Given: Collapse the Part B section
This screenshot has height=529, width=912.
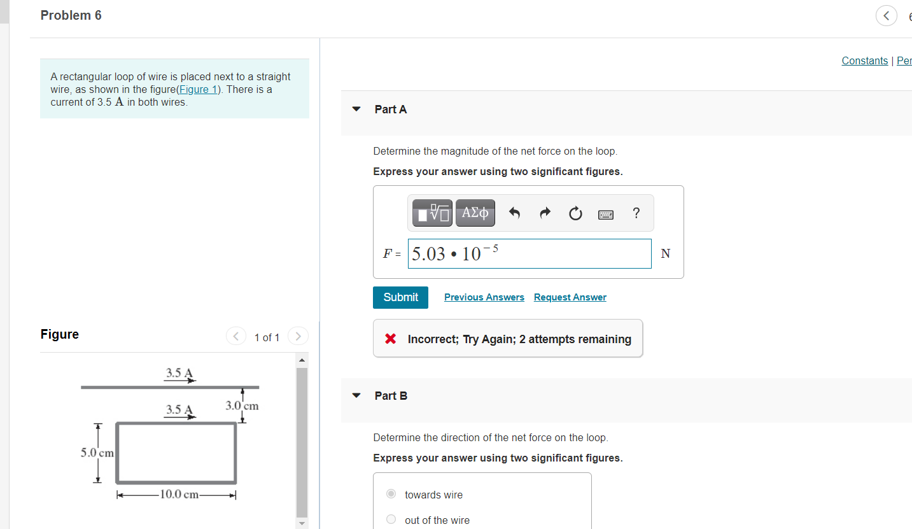Looking at the screenshot, I should pyautogui.click(x=356, y=395).
